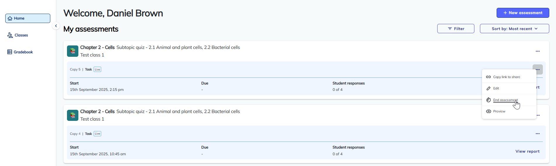
Task: Open three-dot menu for Copy 4 task
Action: tap(538, 134)
